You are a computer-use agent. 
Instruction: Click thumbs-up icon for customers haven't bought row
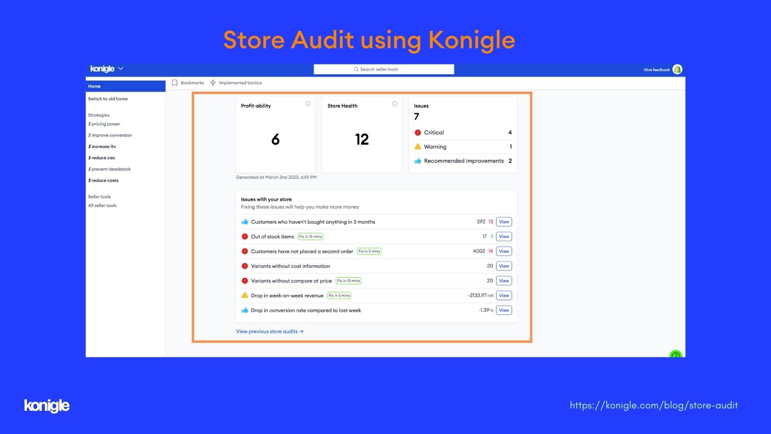tap(245, 222)
